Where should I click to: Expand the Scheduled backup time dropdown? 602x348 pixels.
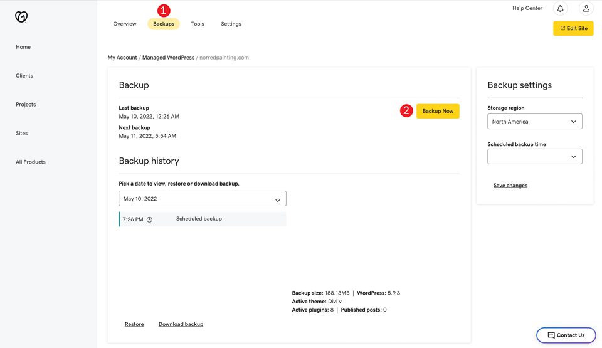click(534, 157)
